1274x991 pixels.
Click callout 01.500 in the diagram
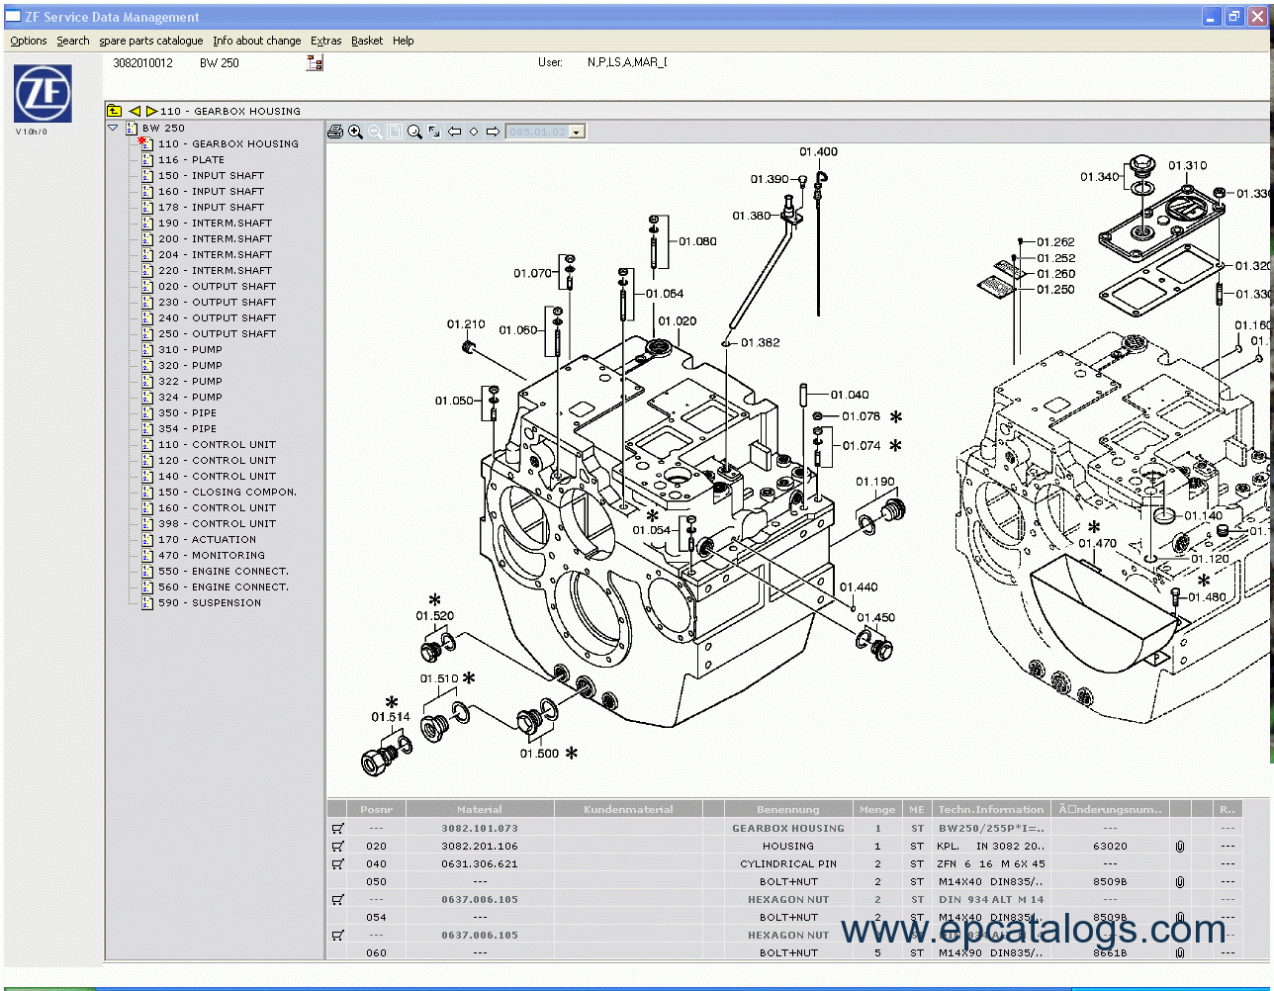pyautogui.click(x=540, y=754)
